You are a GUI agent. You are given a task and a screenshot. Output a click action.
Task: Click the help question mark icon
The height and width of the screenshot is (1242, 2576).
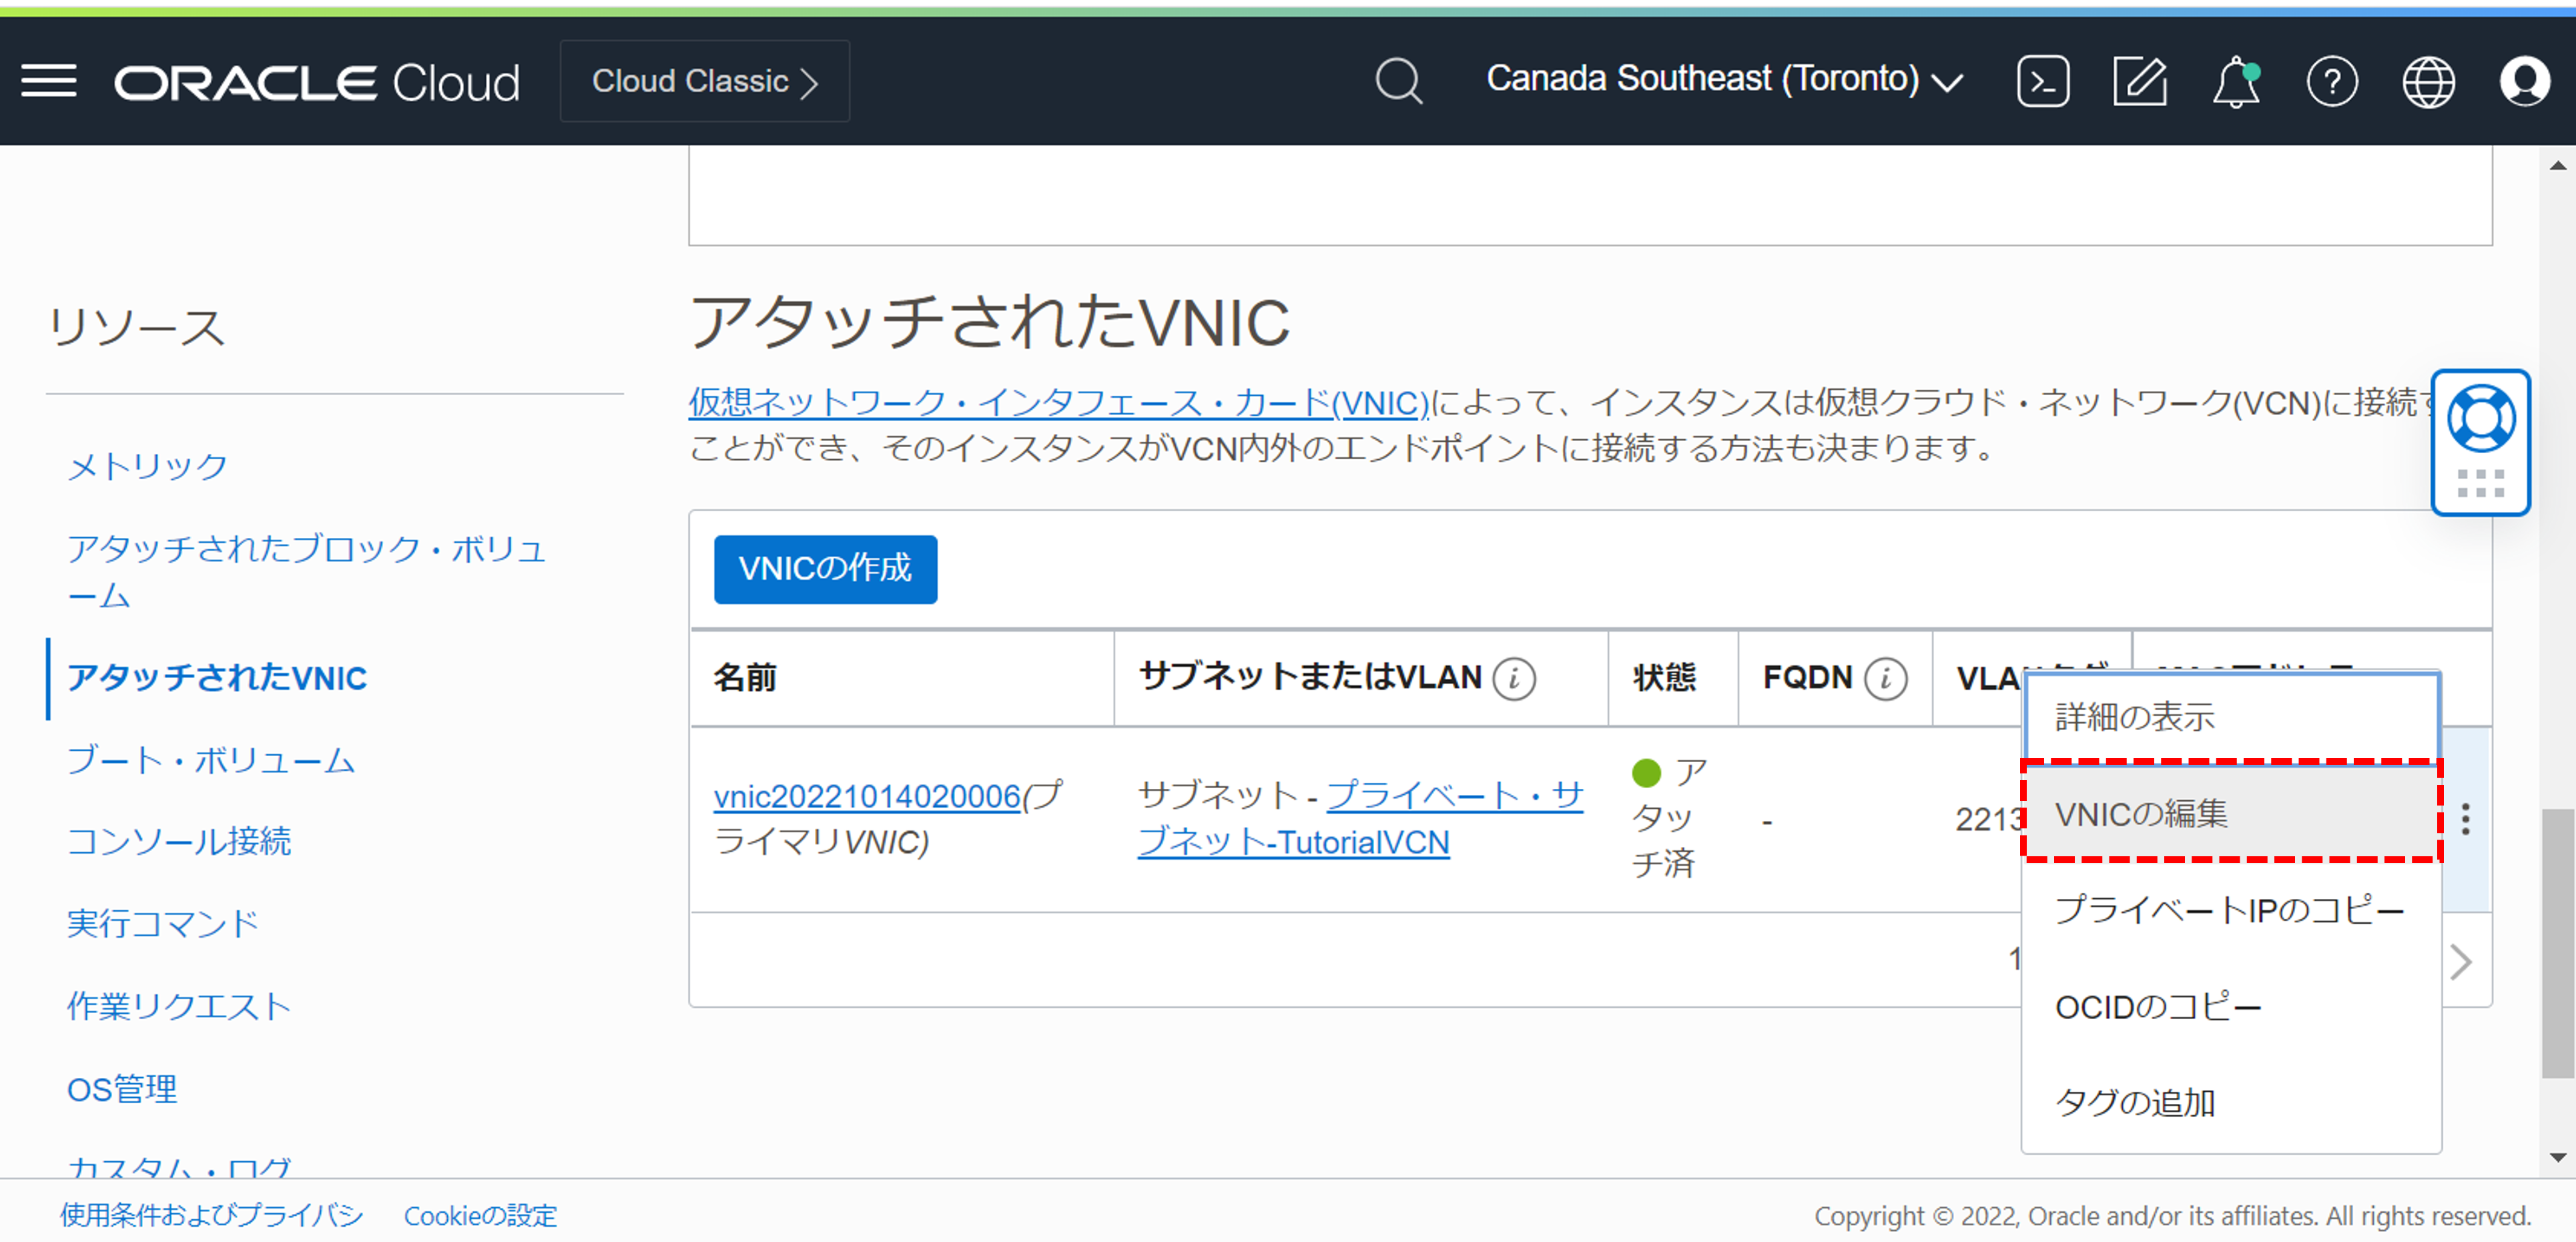tap(2333, 81)
